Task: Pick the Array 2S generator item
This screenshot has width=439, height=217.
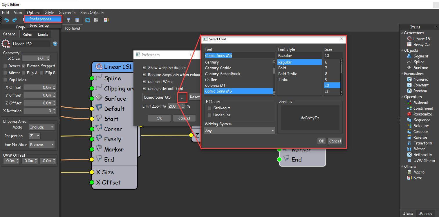Action: [421, 44]
